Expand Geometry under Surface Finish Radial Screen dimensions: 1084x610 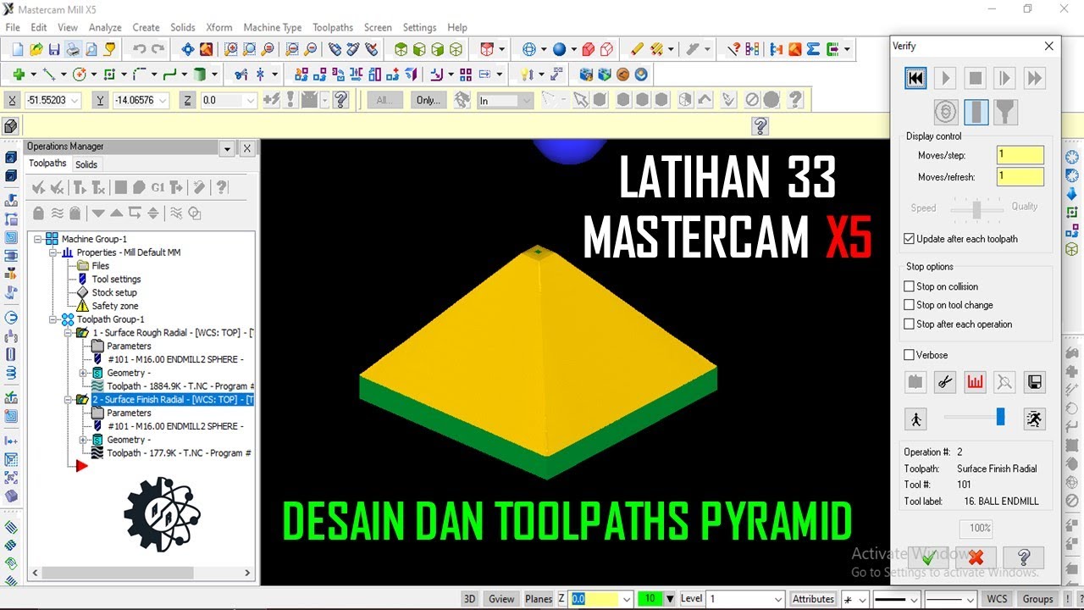83,440
